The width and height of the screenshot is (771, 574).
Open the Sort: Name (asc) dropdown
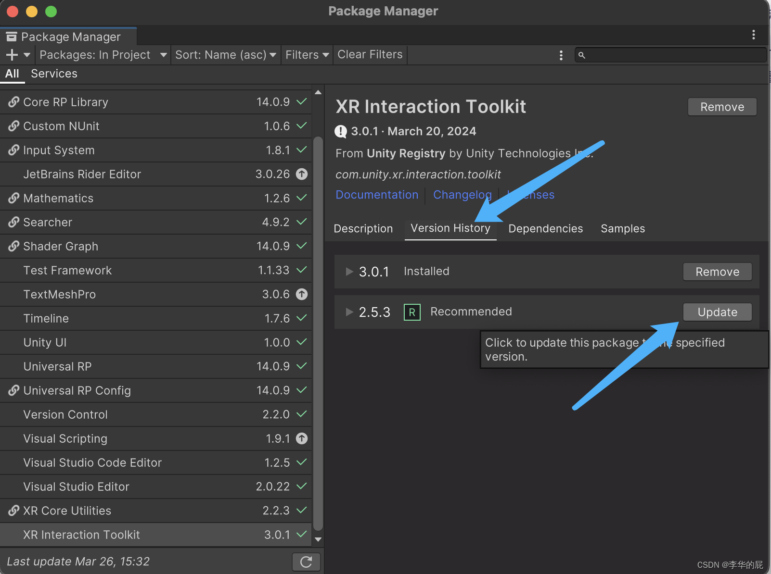(226, 55)
